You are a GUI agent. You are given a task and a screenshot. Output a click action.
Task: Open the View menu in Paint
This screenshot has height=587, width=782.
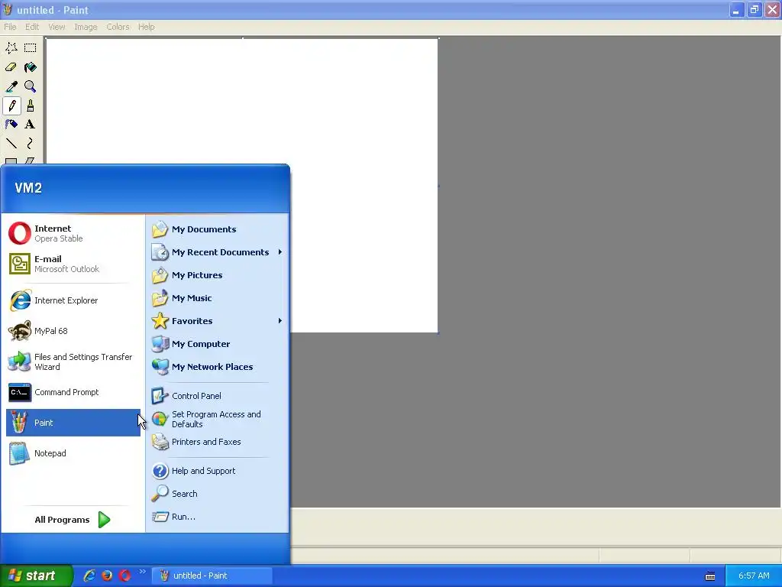pos(57,27)
